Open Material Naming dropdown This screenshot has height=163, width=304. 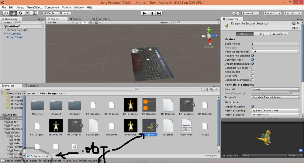pyautogui.click(x=275, y=110)
